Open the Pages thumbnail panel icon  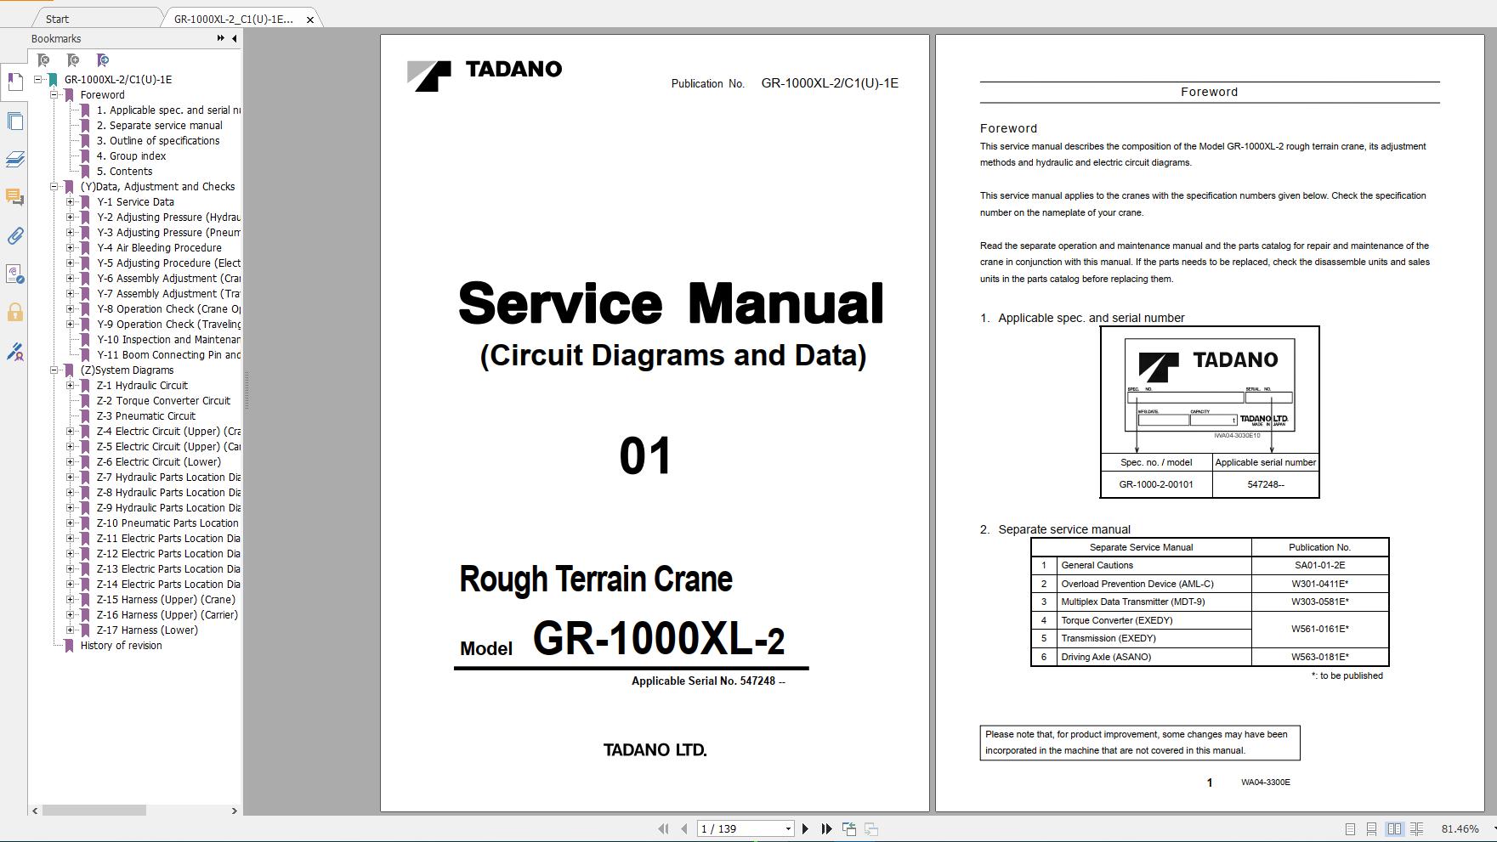click(14, 121)
